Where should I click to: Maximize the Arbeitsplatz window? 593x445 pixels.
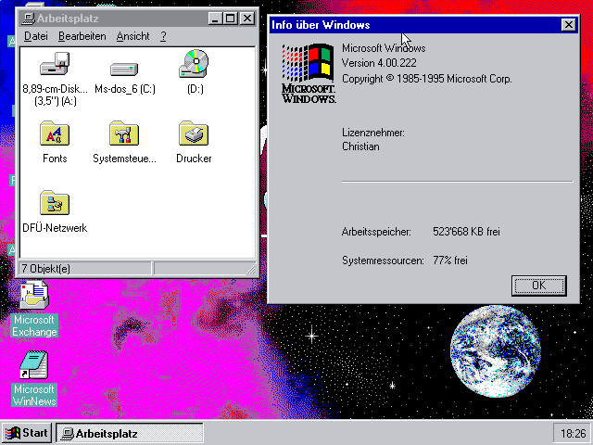(x=230, y=19)
